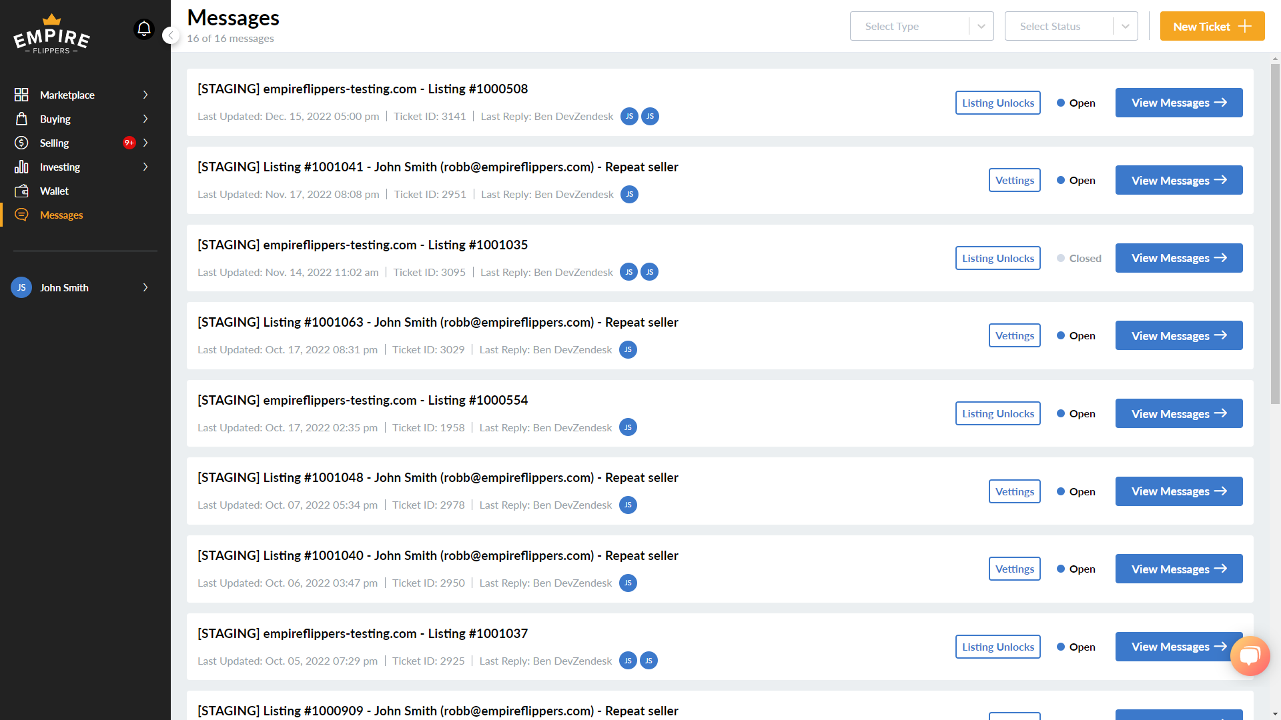Click the 9+ badge on Selling
Screen dimensions: 1281x720
(x=129, y=143)
